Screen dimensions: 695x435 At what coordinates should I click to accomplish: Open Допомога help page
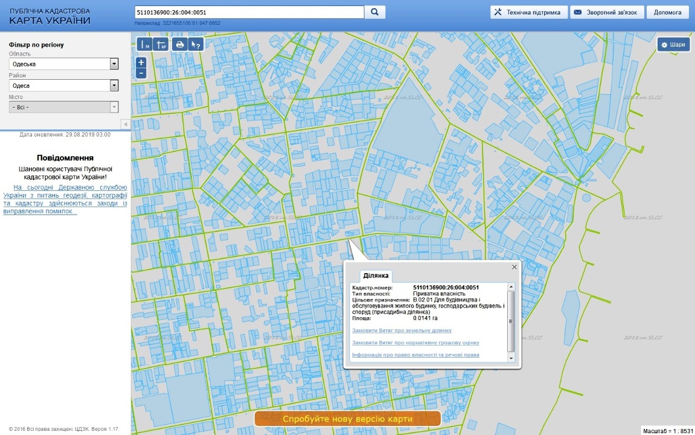[667, 13]
